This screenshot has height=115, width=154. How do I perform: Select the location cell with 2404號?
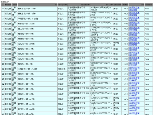pos(38,109)
